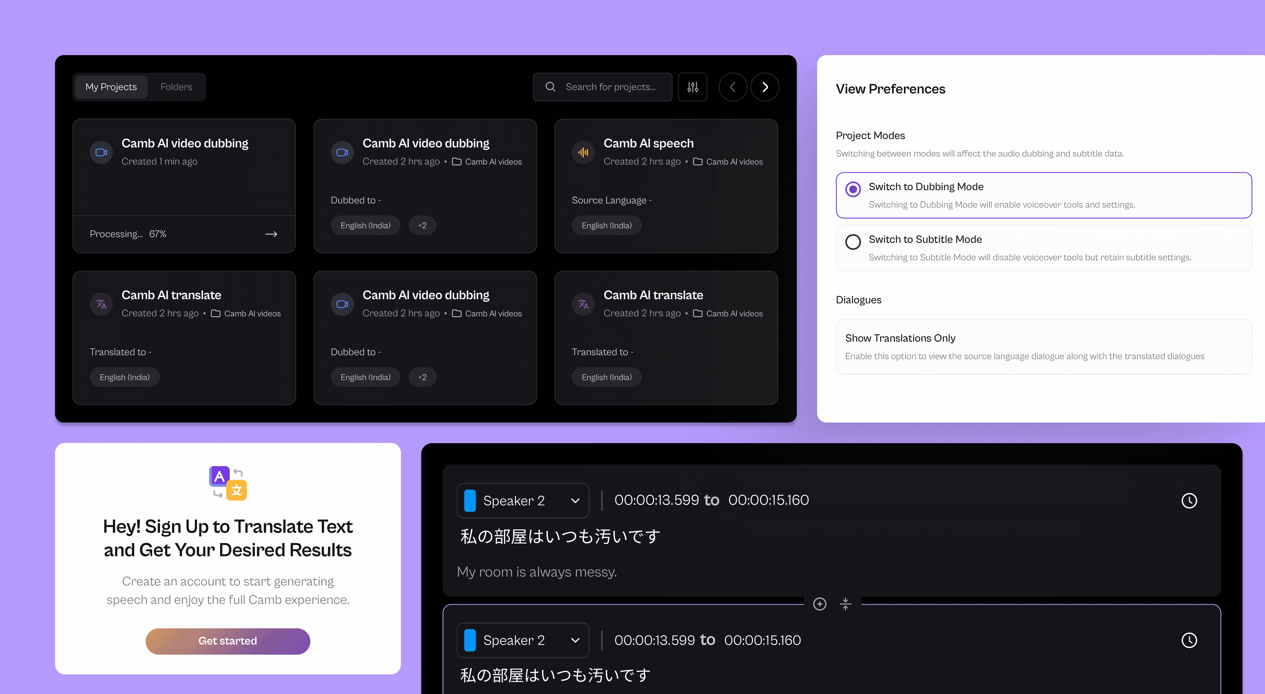1265x694 pixels.
Task: Toggle the Show Translations Only option
Action: pos(1044,347)
